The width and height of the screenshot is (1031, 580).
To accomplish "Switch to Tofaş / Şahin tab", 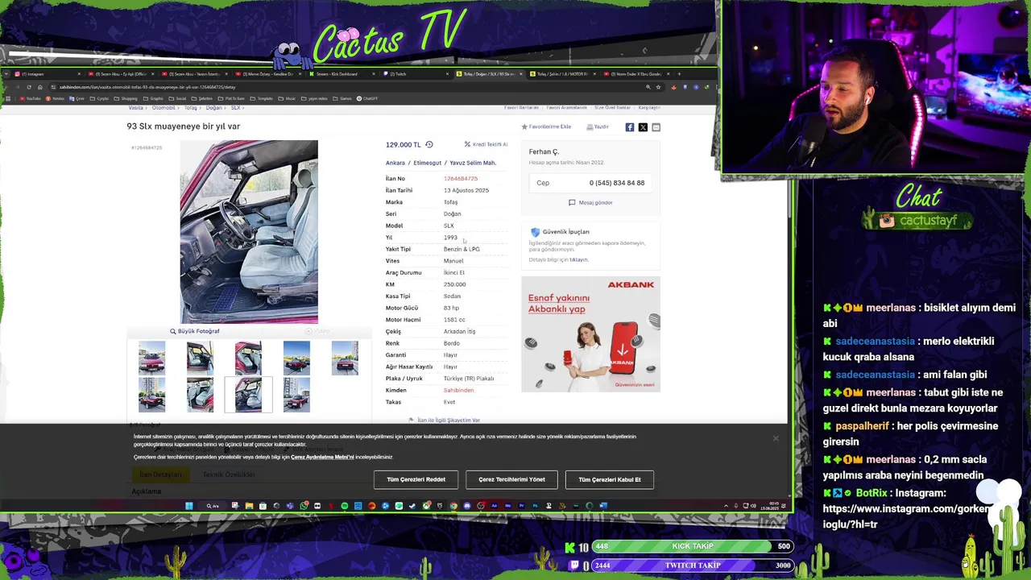I will click(564, 74).
